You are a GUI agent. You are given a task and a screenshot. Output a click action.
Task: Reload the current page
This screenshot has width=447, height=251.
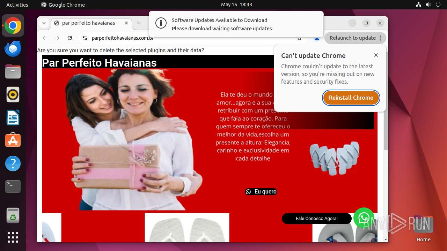(x=70, y=38)
